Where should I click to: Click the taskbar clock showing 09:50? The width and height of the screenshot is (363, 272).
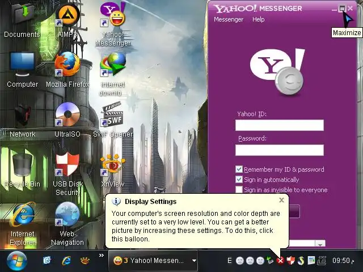(343, 261)
